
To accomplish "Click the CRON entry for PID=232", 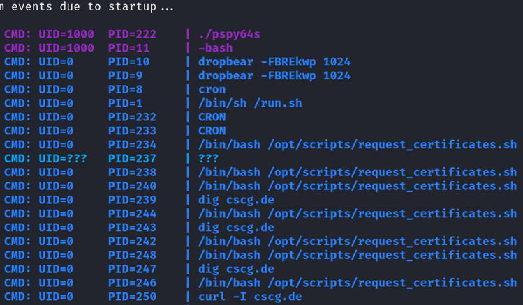I will point(212,117).
